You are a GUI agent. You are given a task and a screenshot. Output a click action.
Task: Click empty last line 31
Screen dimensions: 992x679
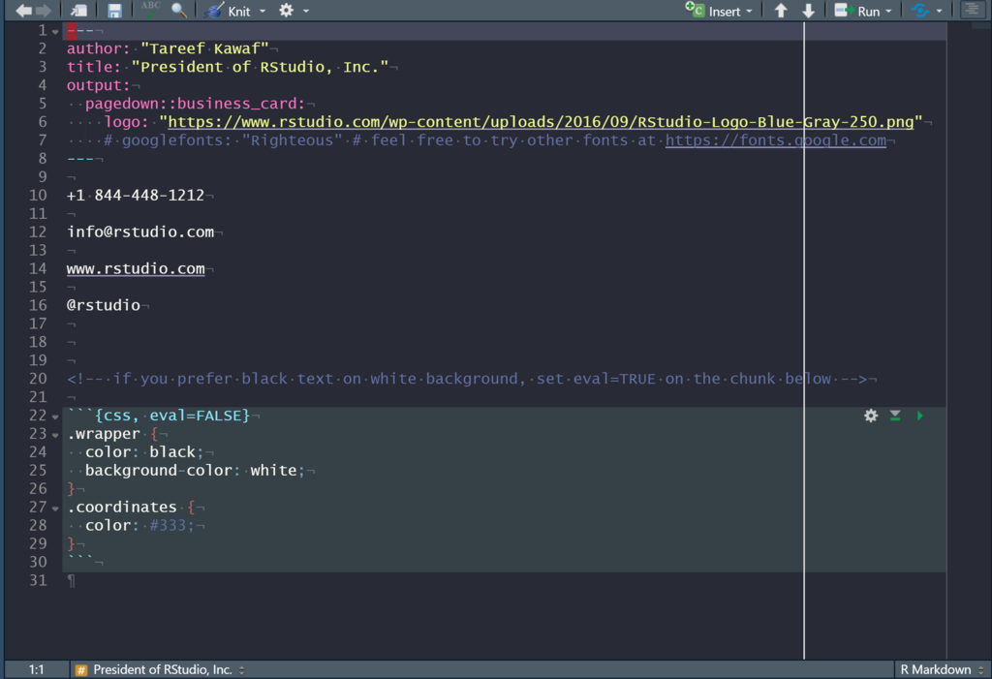point(506,581)
